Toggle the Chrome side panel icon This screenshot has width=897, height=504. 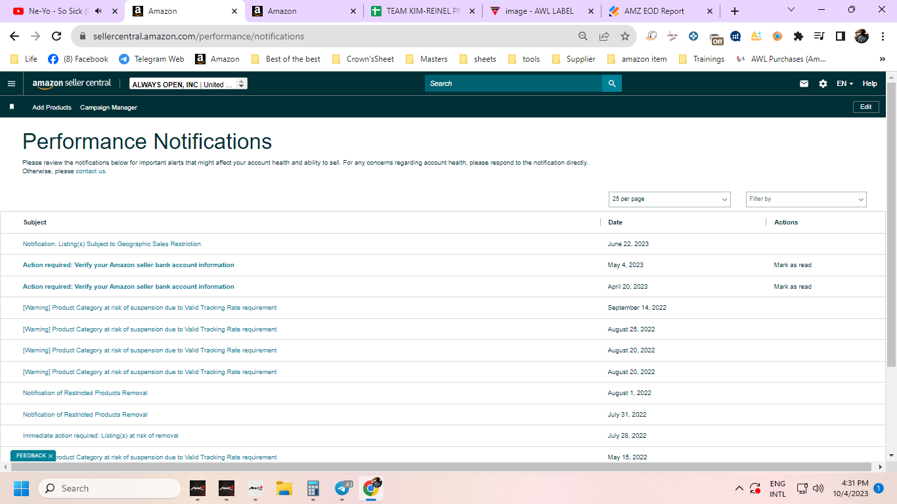[x=840, y=36]
